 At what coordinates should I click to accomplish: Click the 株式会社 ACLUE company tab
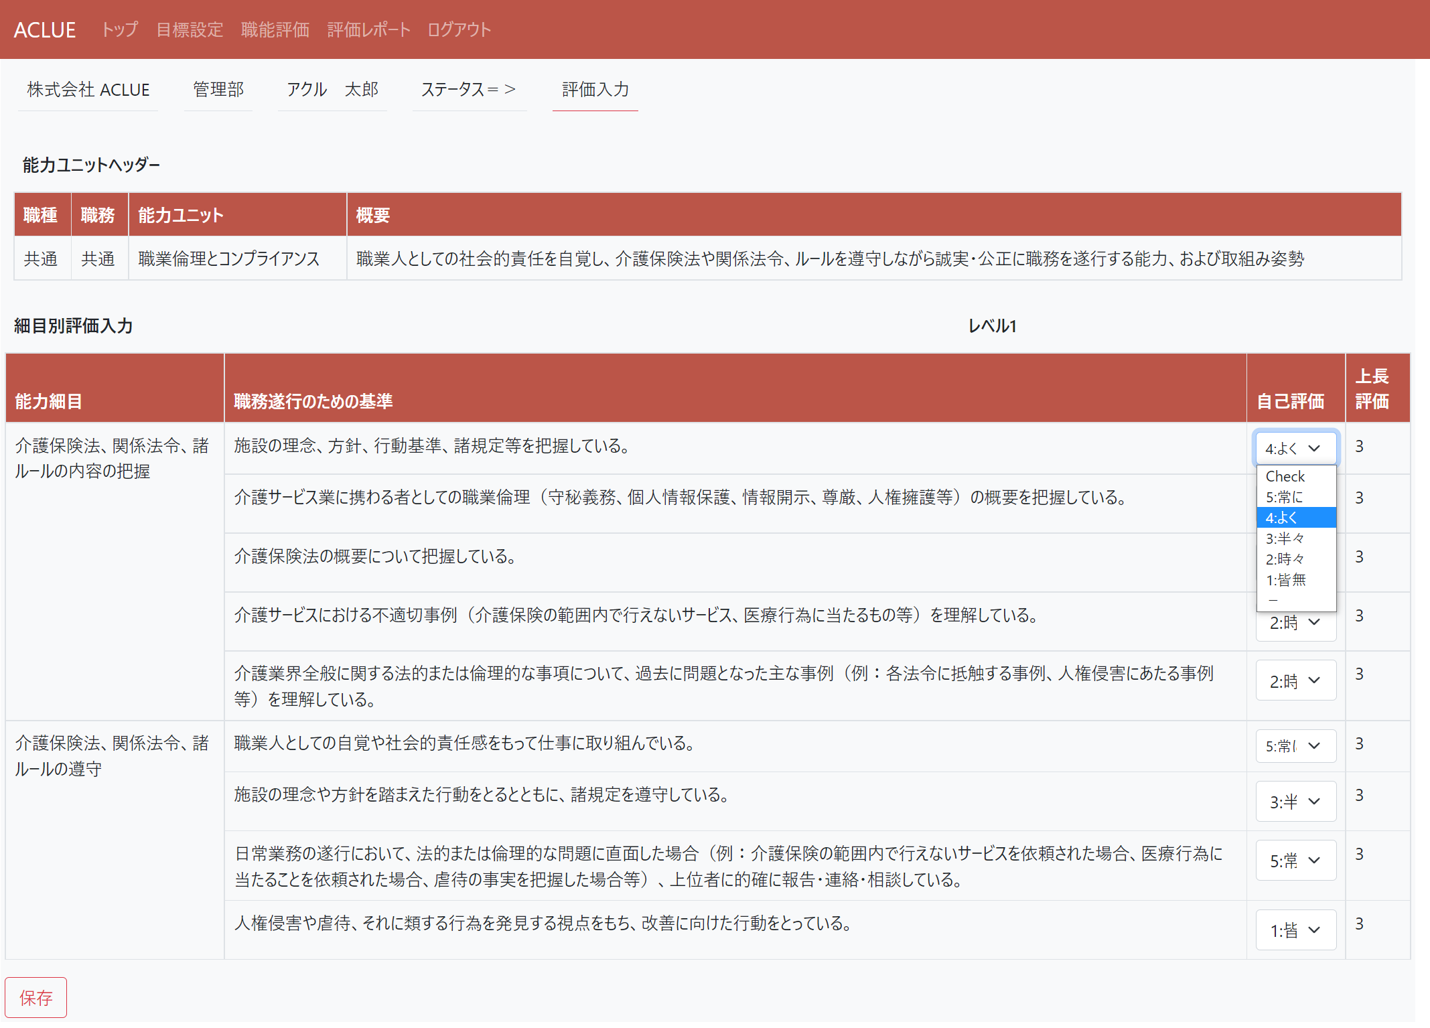88,90
